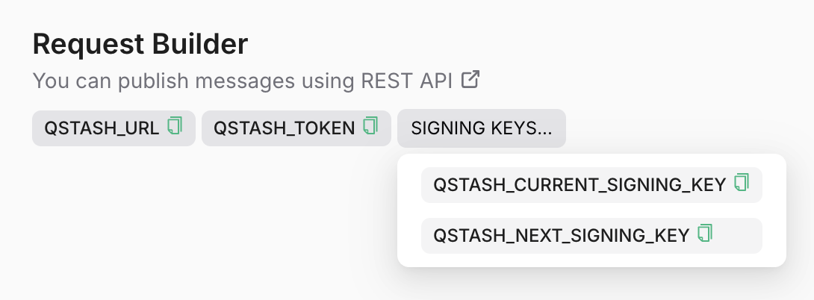Choose QSTASH_NEXT_SIGNING_KEY from the signing keys menu
814x300 pixels.
(x=591, y=236)
